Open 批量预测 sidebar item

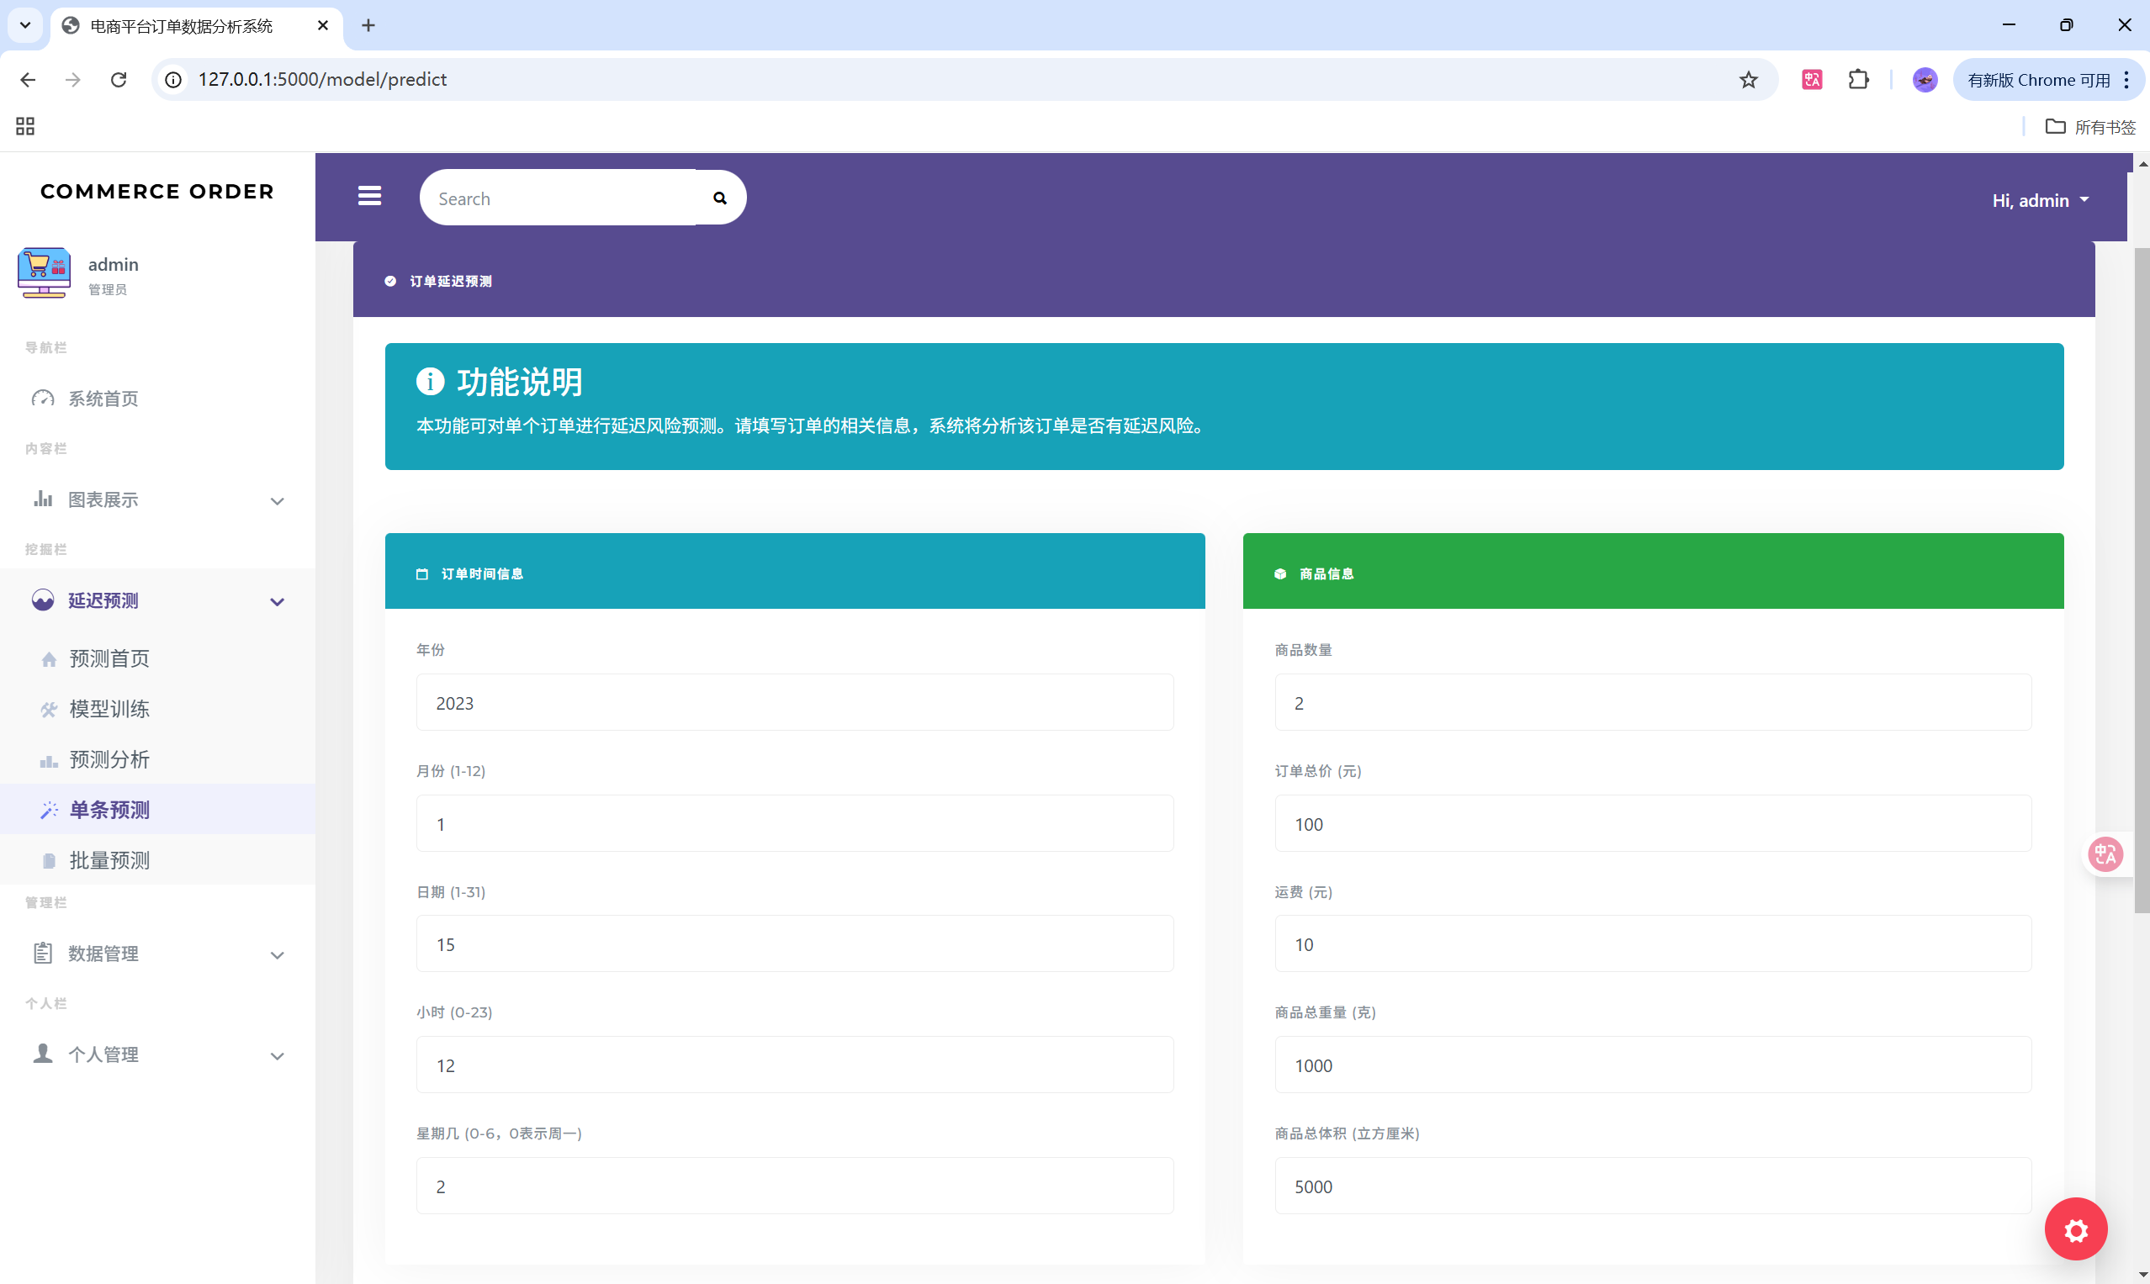(x=109, y=860)
